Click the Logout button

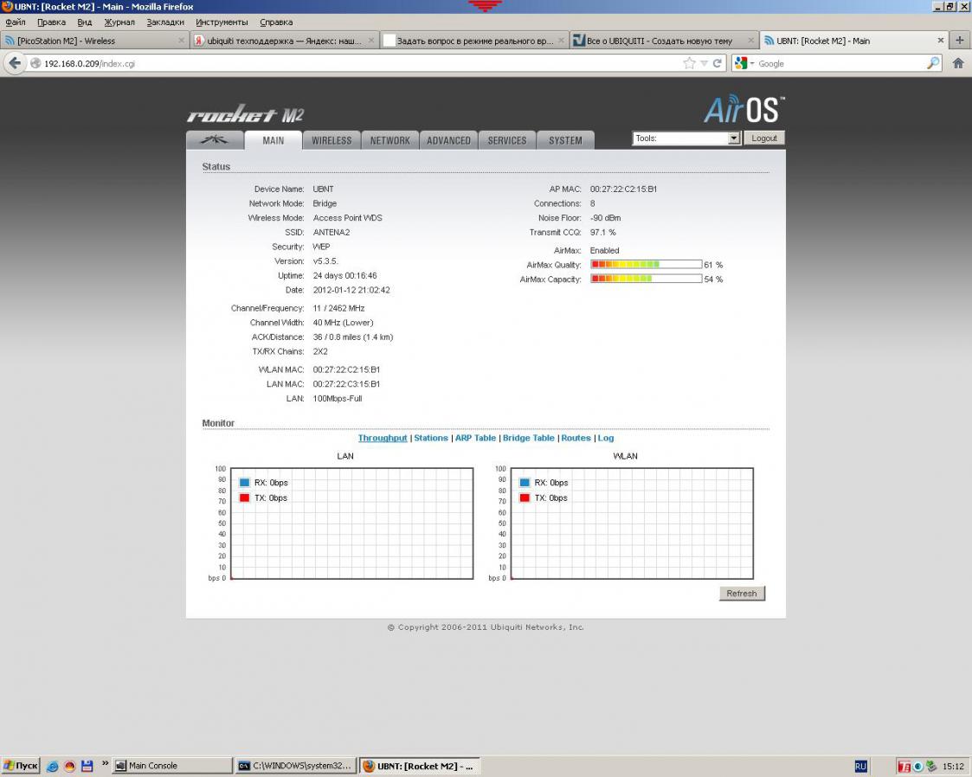(764, 138)
